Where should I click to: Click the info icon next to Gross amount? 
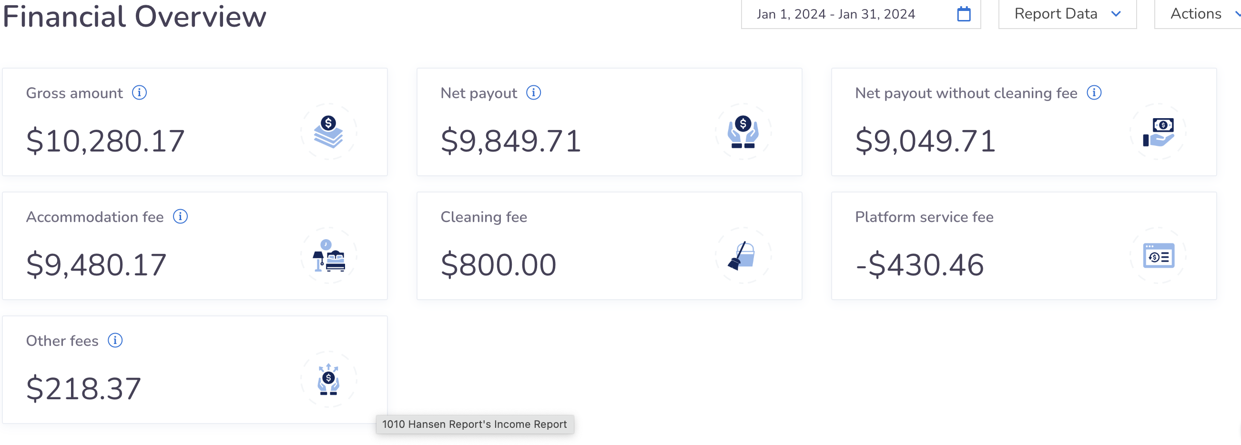(139, 92)
